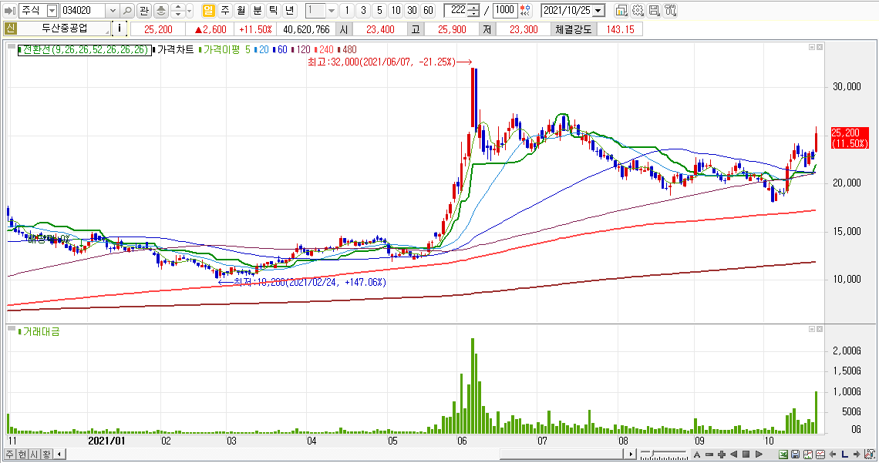This screenshot has height=463, width=879.
Task: Click the 1 interval preset button
Action: click(347, 10)
